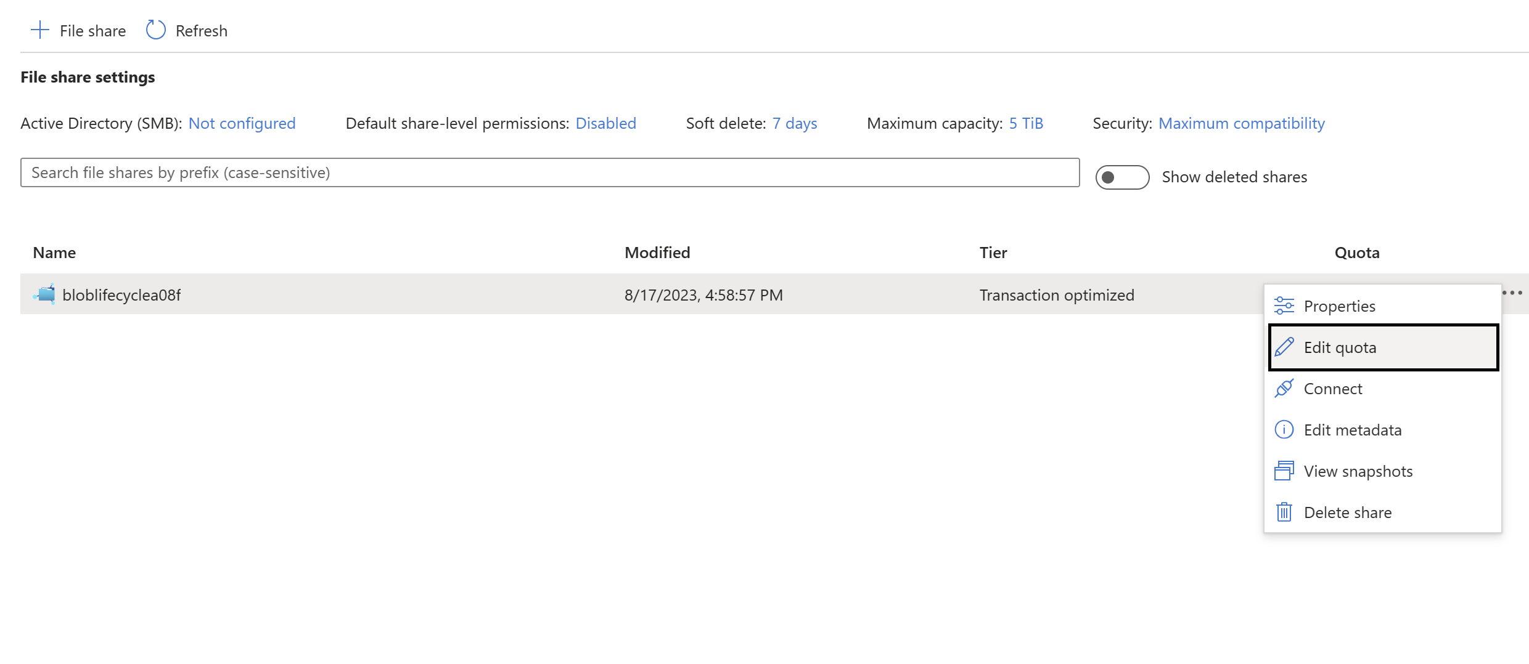Sort by the Name column header
Viewport: 1529px width, 664px height.
click(x=54, y=253)
